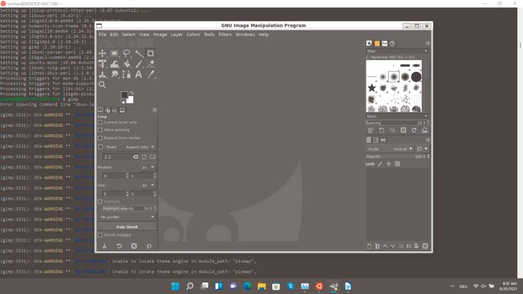This screenshot has width=523, height=294.
Task: Click the foreground color swatch
Action: click(124, 95)
